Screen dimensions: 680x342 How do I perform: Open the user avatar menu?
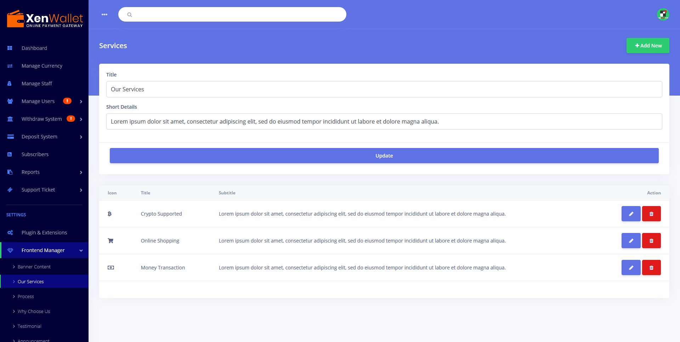click(663, 15)
